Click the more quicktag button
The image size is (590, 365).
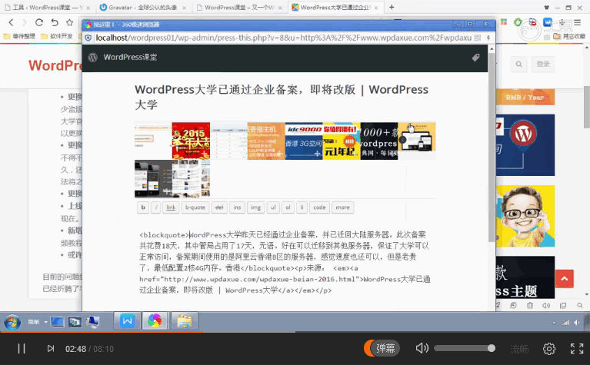(343, 207)
